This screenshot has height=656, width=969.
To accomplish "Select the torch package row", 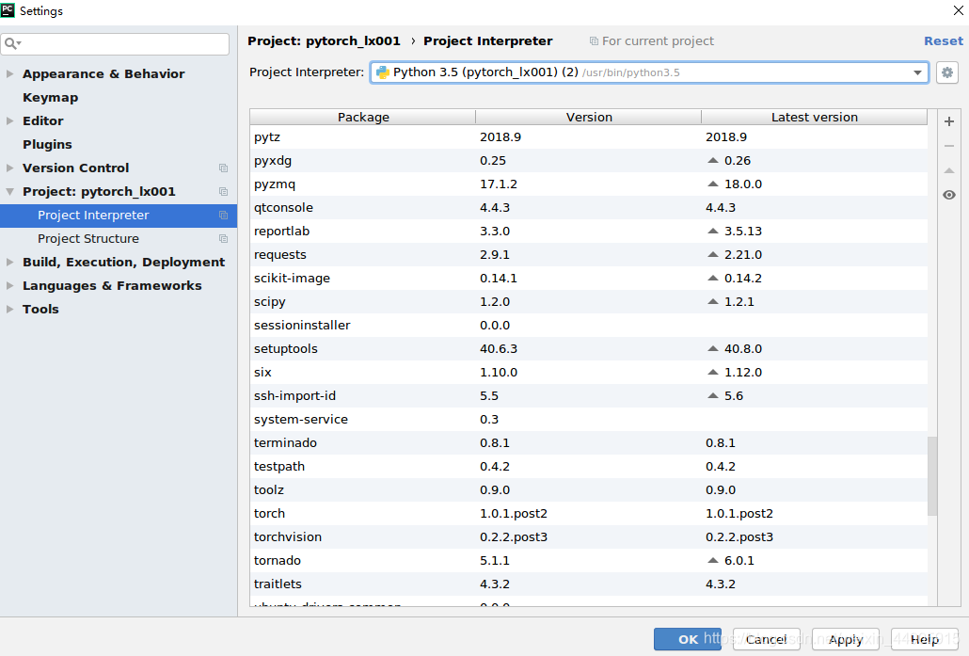I will (x=589, y=513).
